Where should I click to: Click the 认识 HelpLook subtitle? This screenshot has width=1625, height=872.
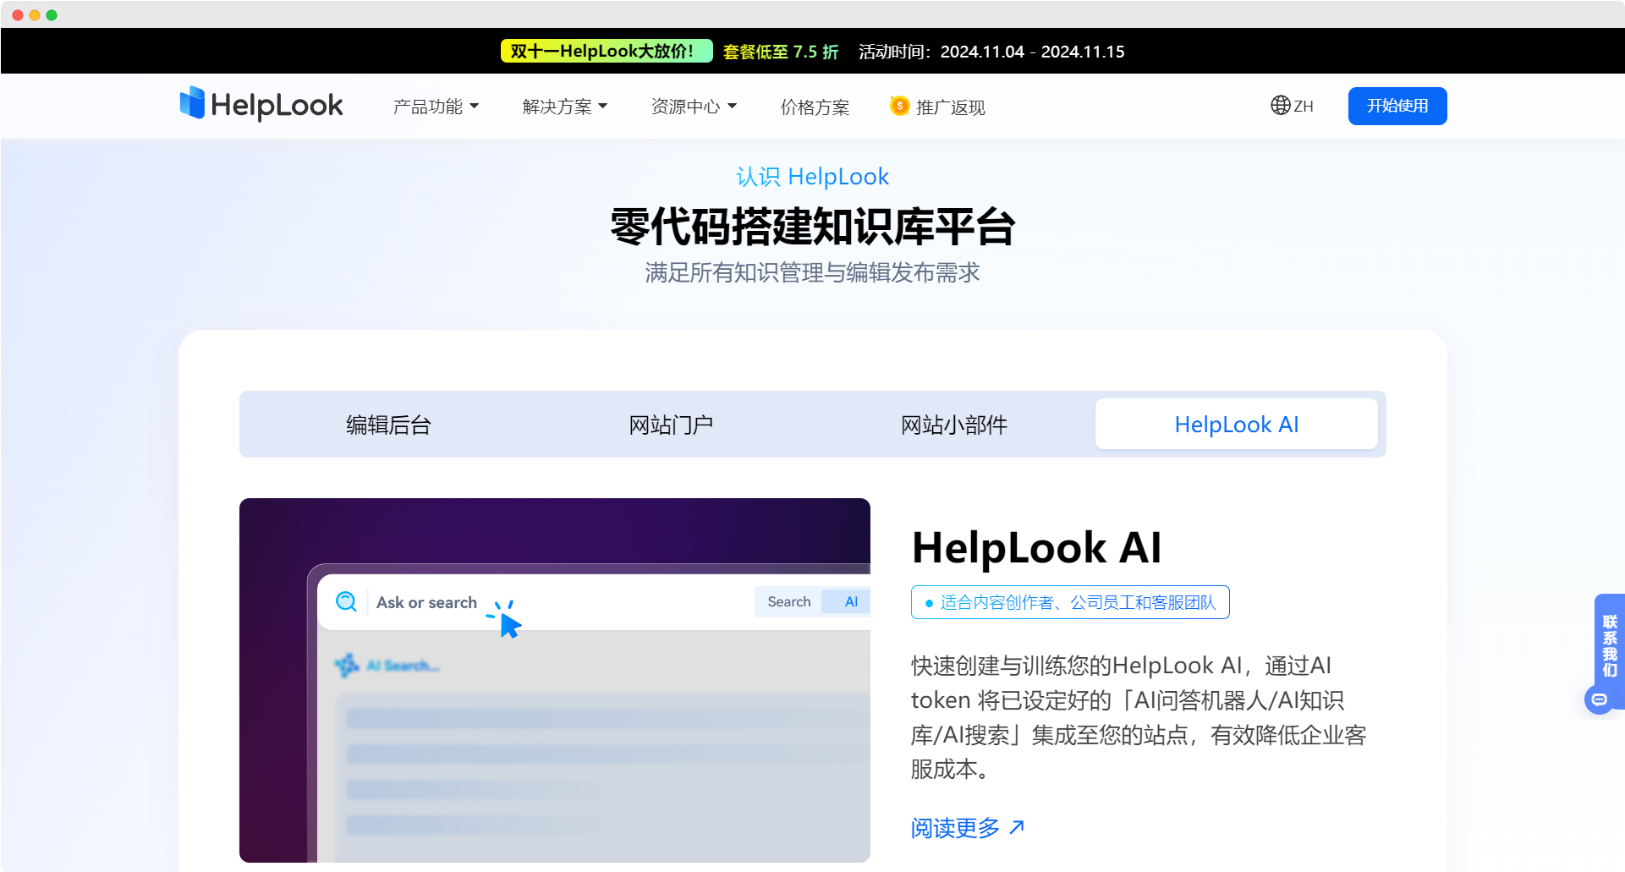click(812, 176)
